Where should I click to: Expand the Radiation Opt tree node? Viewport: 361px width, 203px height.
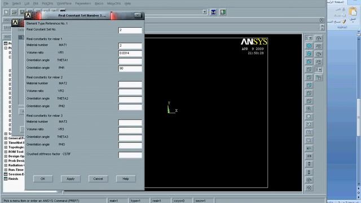[6, 165]
